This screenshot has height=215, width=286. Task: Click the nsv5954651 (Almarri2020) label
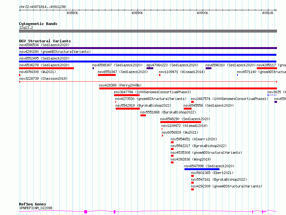point(194,139)
